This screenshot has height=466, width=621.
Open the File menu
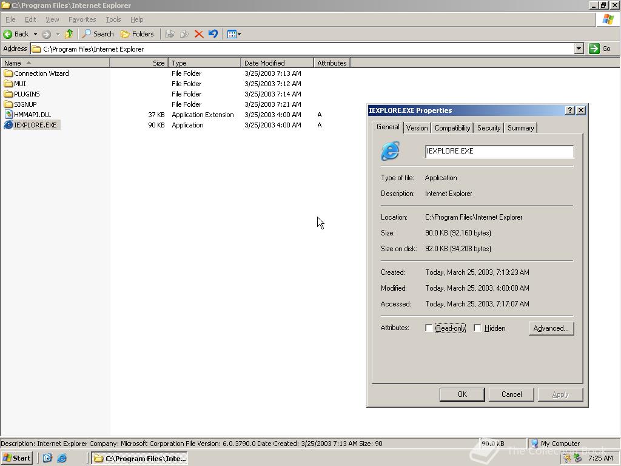tap(10, 19)
